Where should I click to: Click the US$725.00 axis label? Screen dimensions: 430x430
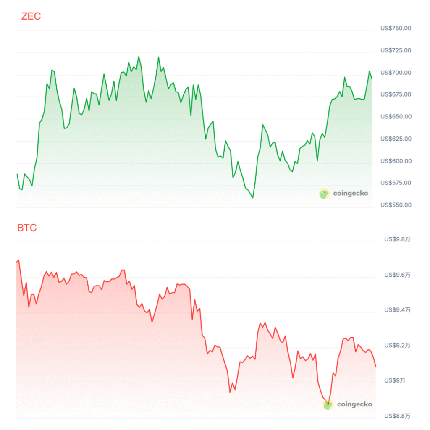[x=396, y=50]
